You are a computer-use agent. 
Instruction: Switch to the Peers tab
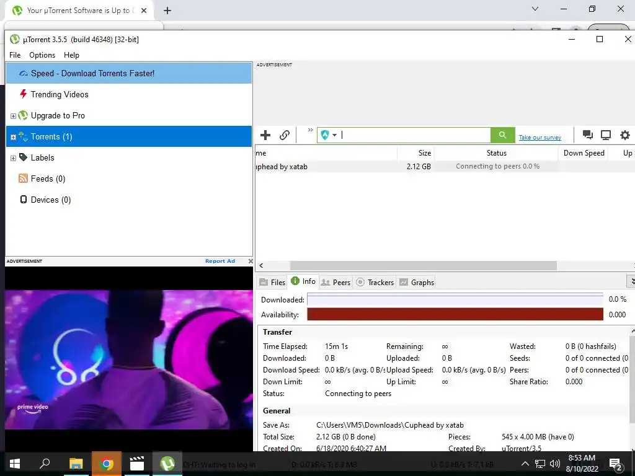(x=335, y=283)
